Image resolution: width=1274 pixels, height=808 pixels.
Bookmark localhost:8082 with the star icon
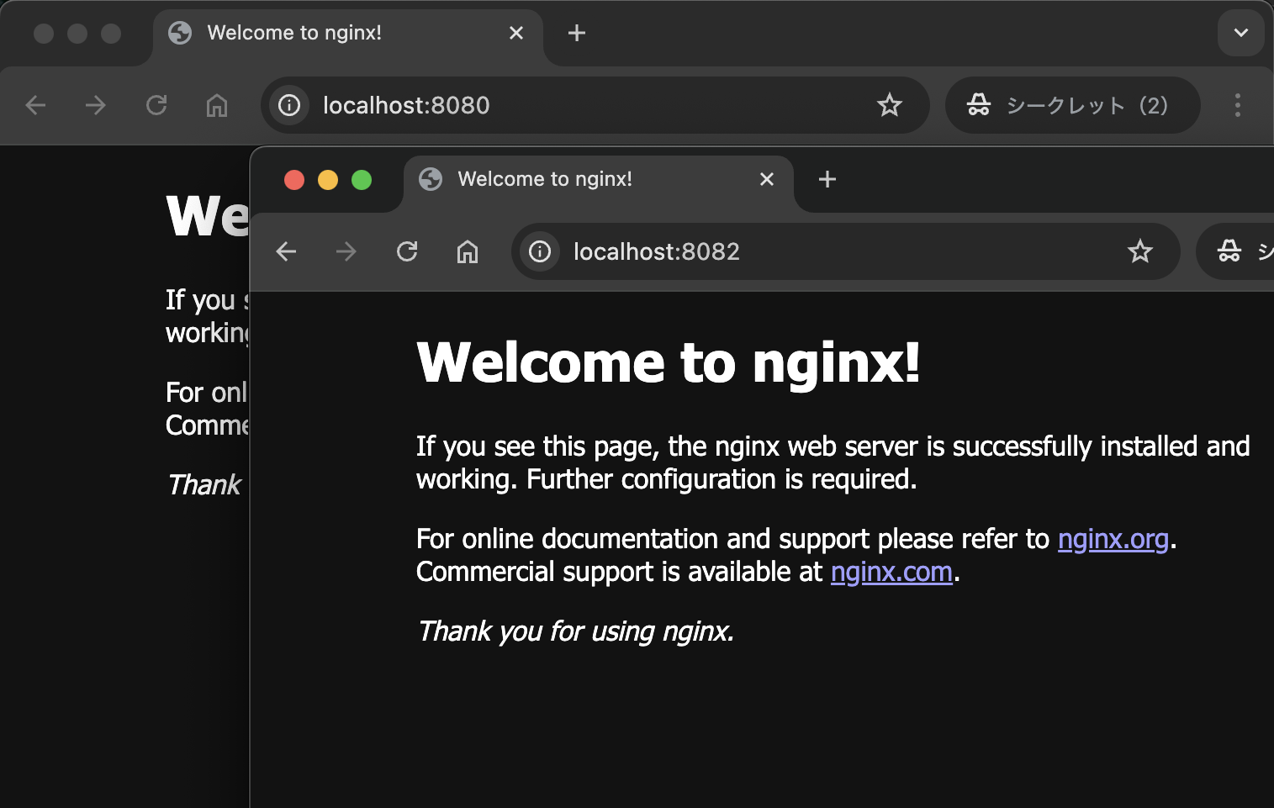point(1139,251)
